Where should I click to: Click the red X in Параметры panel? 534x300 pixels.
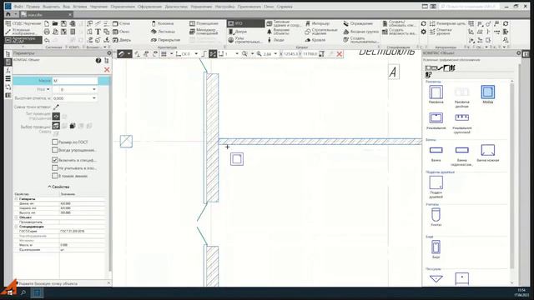(x=107, y=70)
